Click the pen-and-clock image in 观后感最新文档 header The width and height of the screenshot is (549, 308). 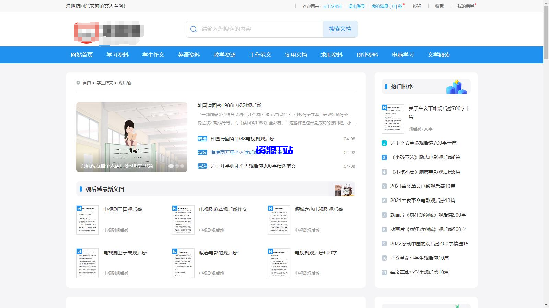344,189
